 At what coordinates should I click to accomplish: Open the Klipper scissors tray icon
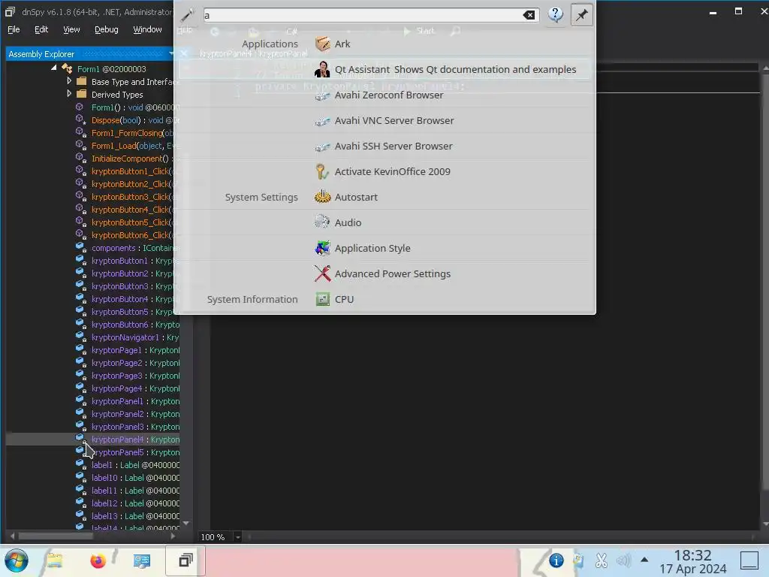602,560
